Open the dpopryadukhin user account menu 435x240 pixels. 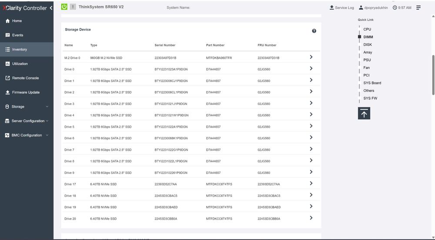pyautogui.click(x=373, y=8)
